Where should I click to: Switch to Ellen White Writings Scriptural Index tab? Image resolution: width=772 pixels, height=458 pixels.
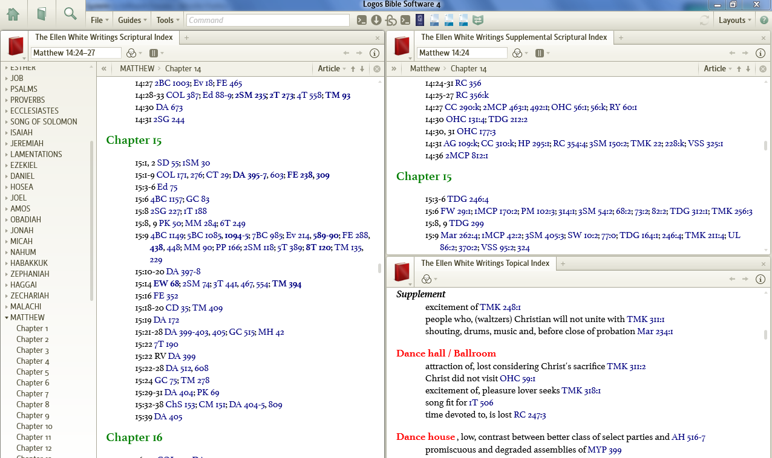point(104,37)
